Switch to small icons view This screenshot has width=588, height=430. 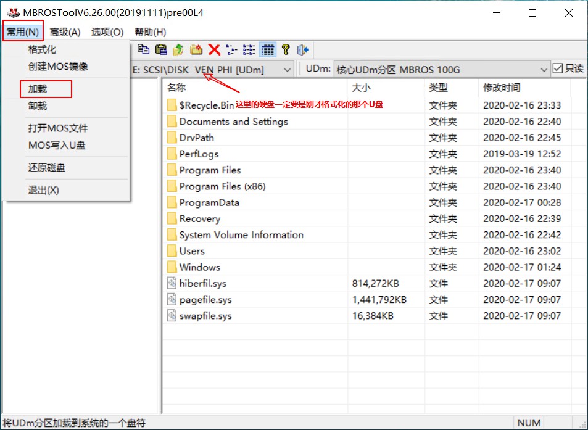[x=232, y=49]
